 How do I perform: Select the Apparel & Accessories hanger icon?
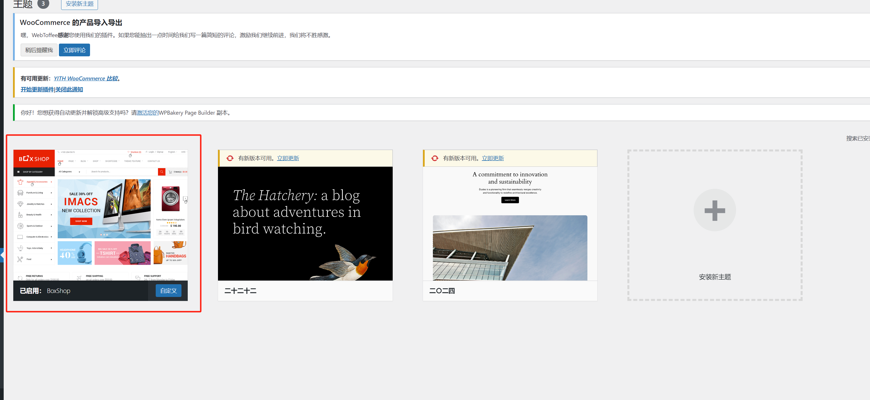click(x=20, y=182)
